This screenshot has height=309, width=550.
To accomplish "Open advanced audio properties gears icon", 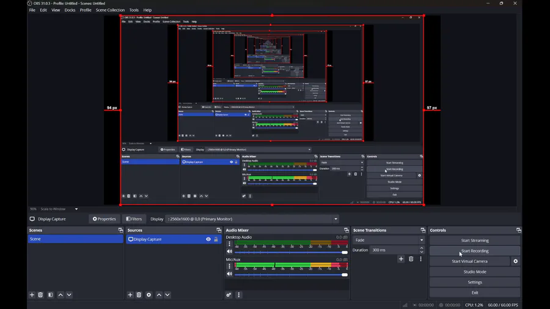I will pos(229,295).
